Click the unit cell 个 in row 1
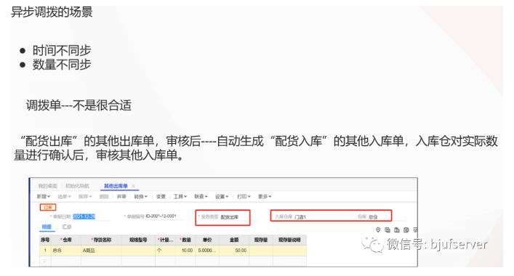 [166, 250]
